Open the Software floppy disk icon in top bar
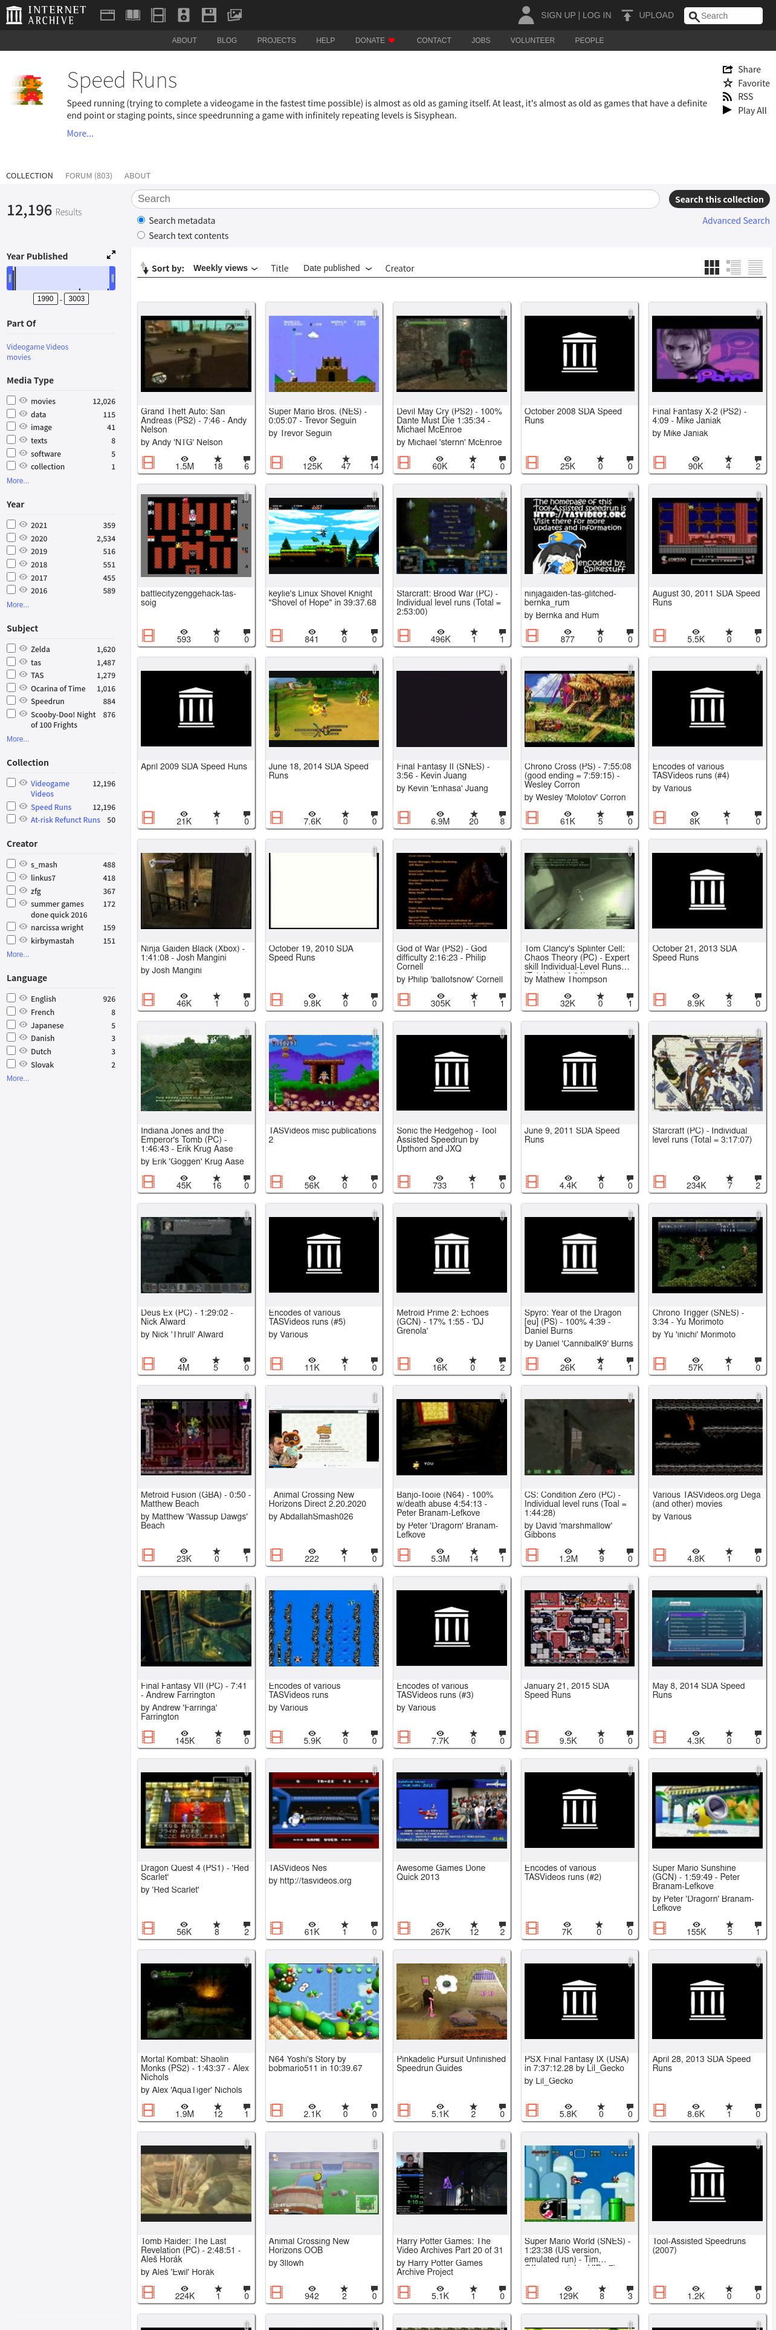This screenshot has width=776, height=2330. click(x=209, y=15)
